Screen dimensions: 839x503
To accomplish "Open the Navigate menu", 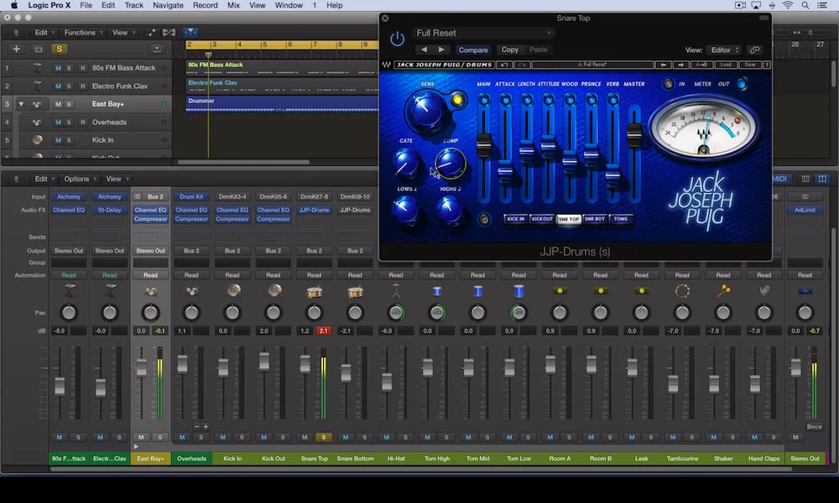I will 168,5.
